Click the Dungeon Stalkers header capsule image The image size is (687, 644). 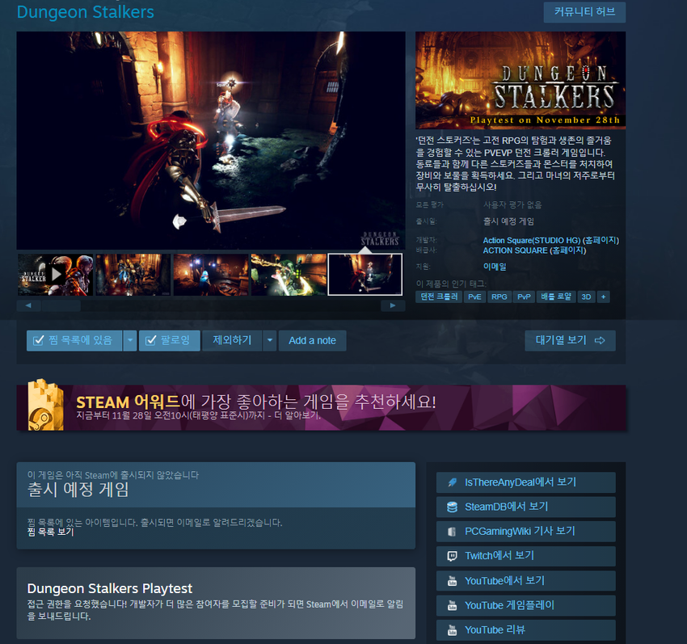tap(521, 80)
